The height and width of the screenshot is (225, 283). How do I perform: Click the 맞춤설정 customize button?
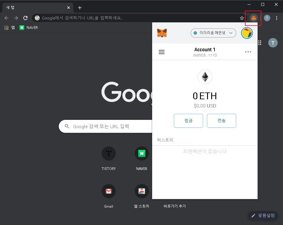click(263, 216)
